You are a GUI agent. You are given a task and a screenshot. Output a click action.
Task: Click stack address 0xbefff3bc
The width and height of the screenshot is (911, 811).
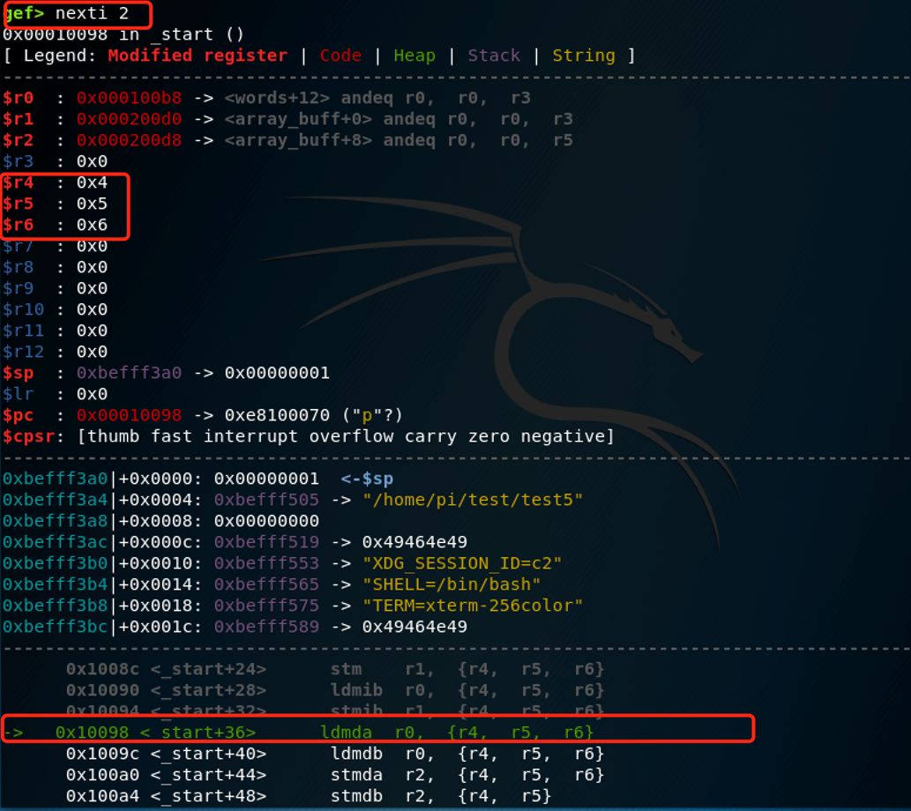tap(56, 627)
